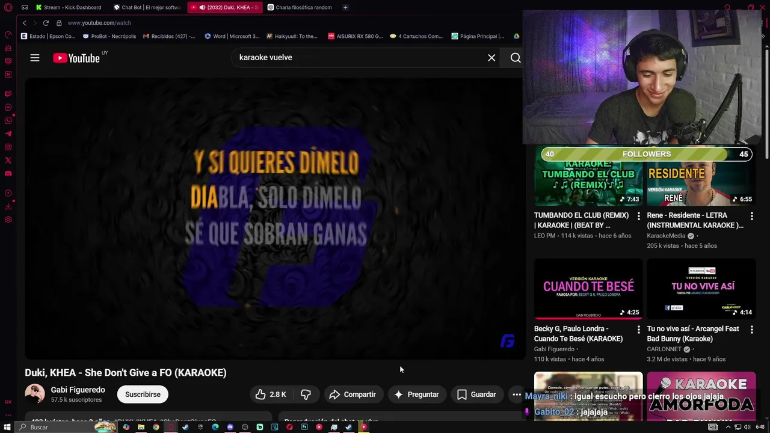Subscribe with the Suscribirse button
The image size is (770, 433).
pyautogui.click(x=143, y=395)
